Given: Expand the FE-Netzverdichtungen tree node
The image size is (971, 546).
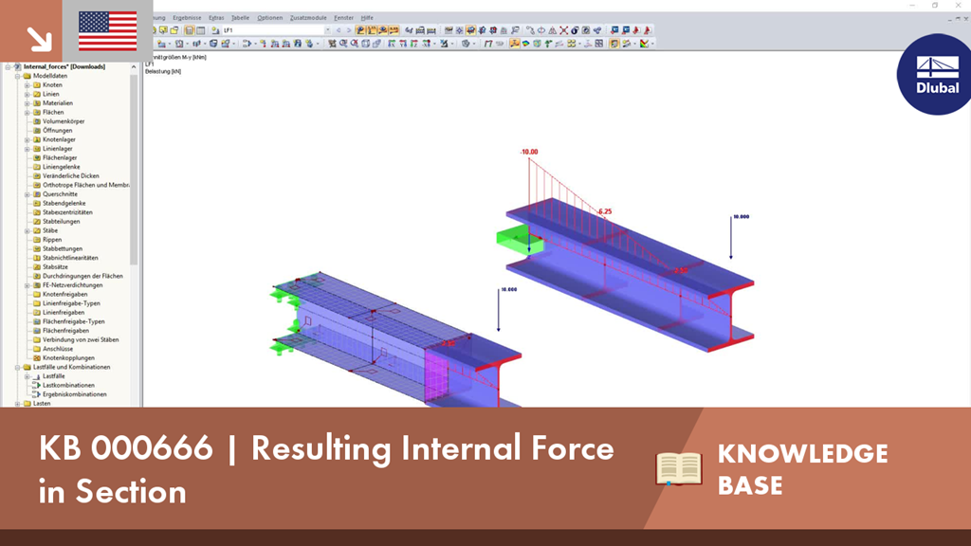Looking at the screenshot, I should (x=27, y=284).
